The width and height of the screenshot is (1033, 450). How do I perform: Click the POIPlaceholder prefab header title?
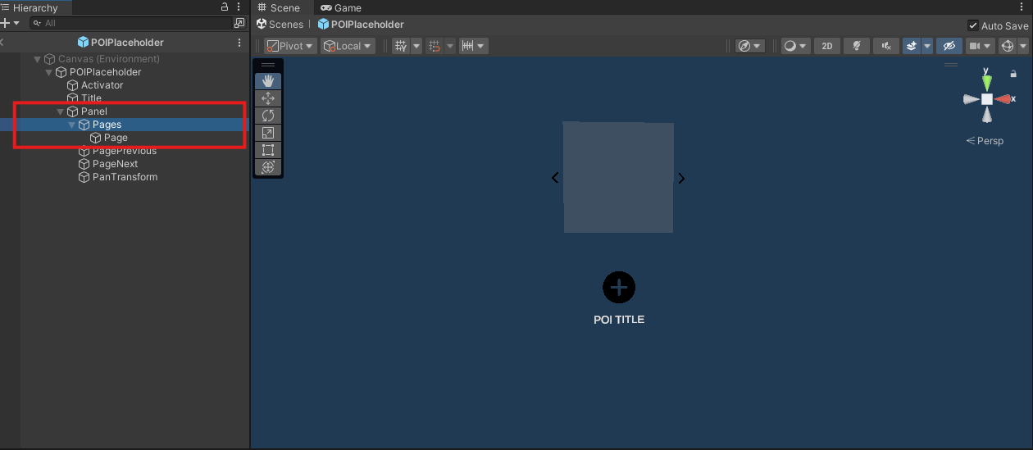pyautogui.click(x=121, y=43)
